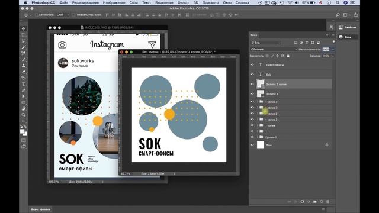Viewport: 379px width, 213px height.
Task: Hide the Sok text layer
Action: pos(252,75)
